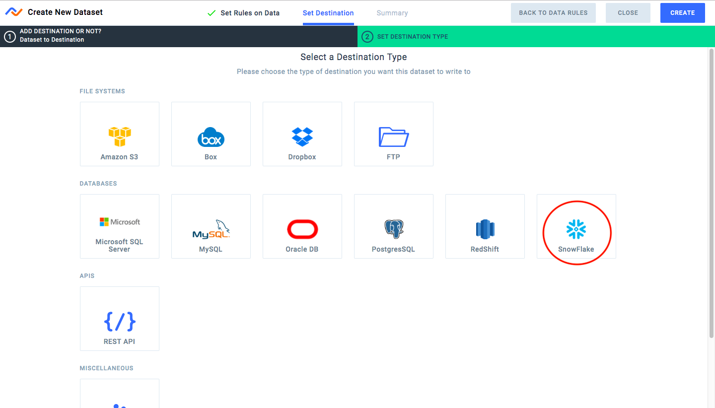Select the RedShift database tile
715x408 pixels.
[x=485, y=226]
